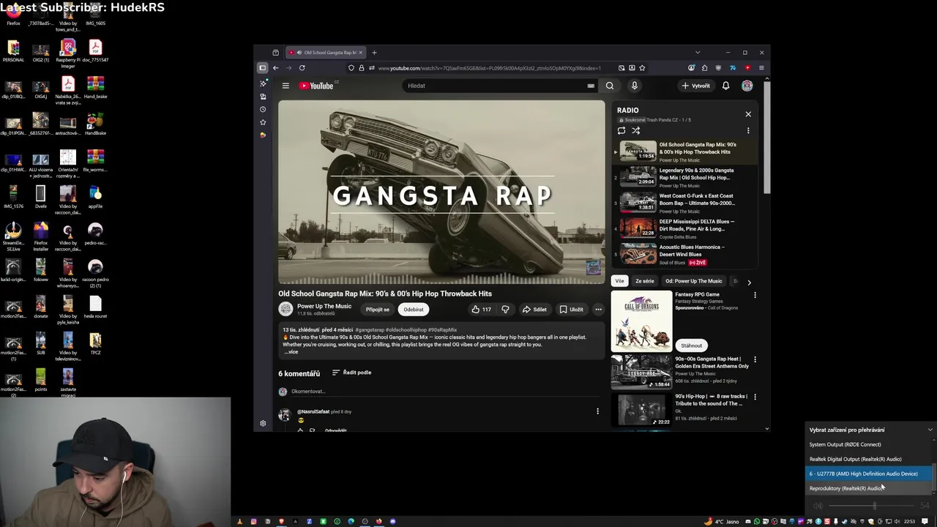This screenshot has width=937, height=527.
Task: Open Raspberry Pi Imager desktop shortcut
Action: (68, 53)
